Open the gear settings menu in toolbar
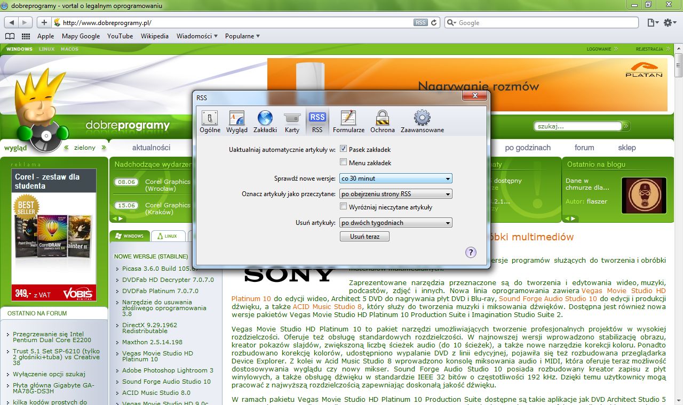 tap(669, 22)
